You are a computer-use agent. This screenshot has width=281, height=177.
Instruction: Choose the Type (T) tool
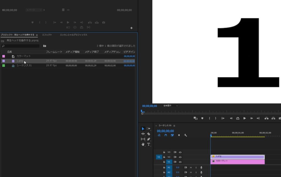148,144
